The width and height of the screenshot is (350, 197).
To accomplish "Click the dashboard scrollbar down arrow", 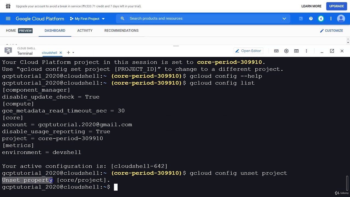I will pyautogui.click(x=348, y=42).
